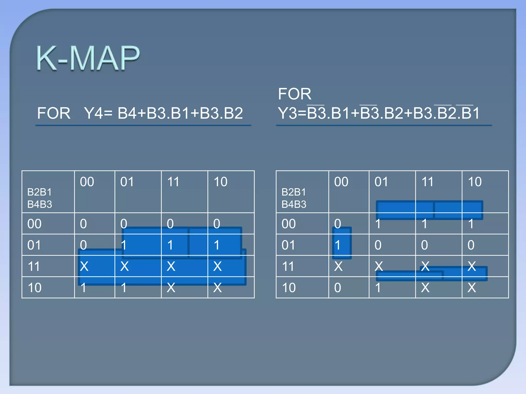Click Y3 K-map cell at row 00, column 00

point(349,223)
